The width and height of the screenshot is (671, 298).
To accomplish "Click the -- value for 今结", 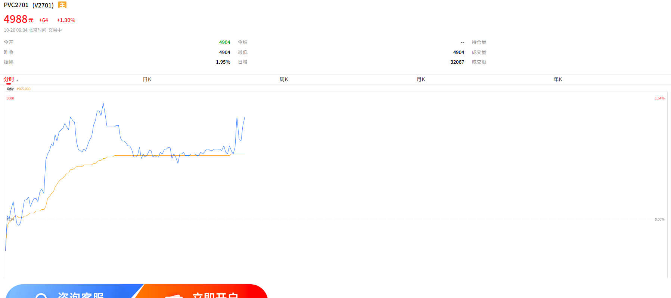I will 463,42.
